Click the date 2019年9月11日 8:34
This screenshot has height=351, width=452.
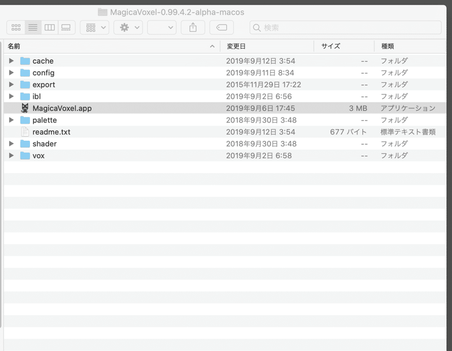click(260, 73)
